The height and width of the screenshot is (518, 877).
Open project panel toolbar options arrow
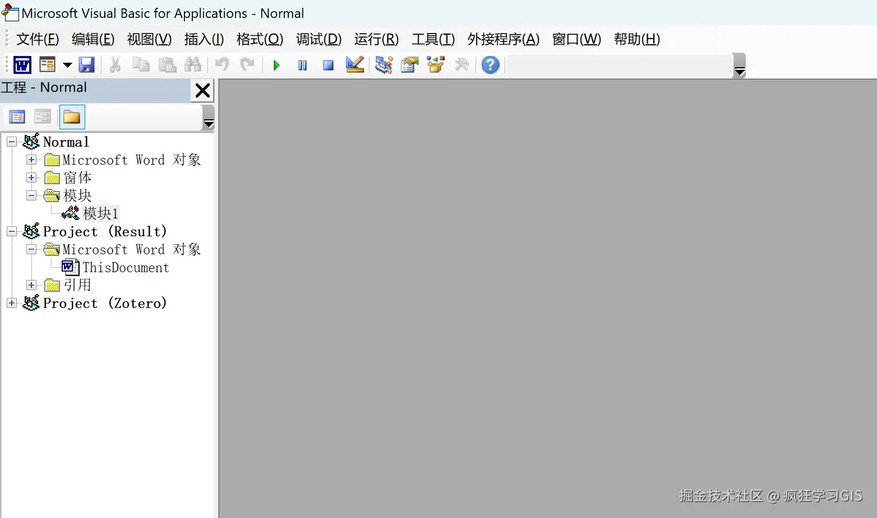click(209, 118)
